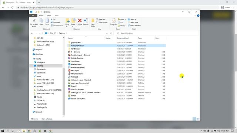Select the Notepad++ Chrome tab
Image resolution: width=237 pixels, height=133 pixels.
pos(19,3)
